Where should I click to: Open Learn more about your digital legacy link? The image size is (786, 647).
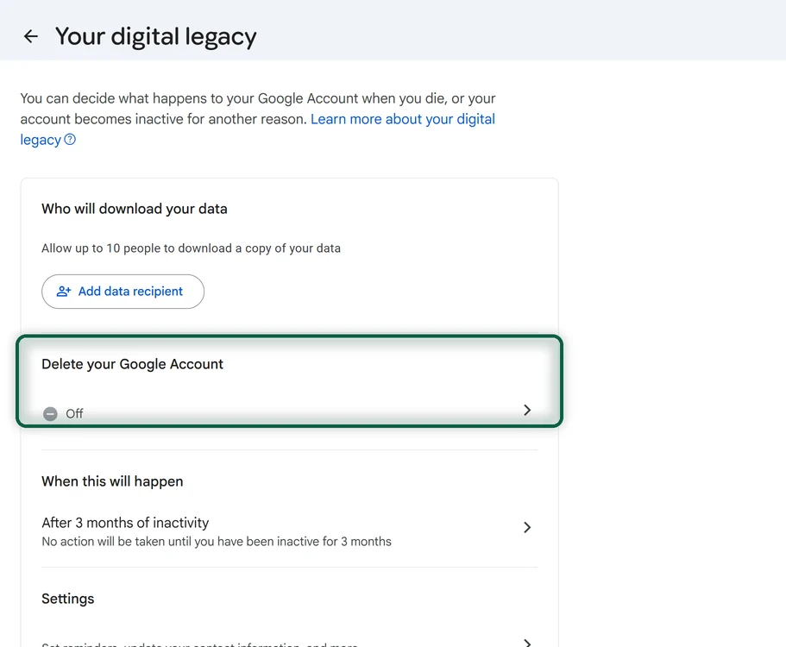(403, 119)
